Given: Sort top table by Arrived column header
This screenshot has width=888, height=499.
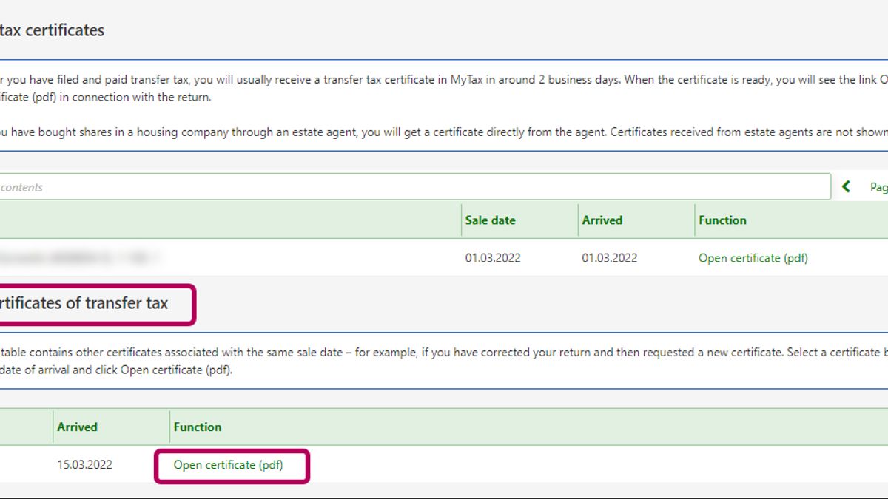Looking at the screenshot, I should coord(602,220).
